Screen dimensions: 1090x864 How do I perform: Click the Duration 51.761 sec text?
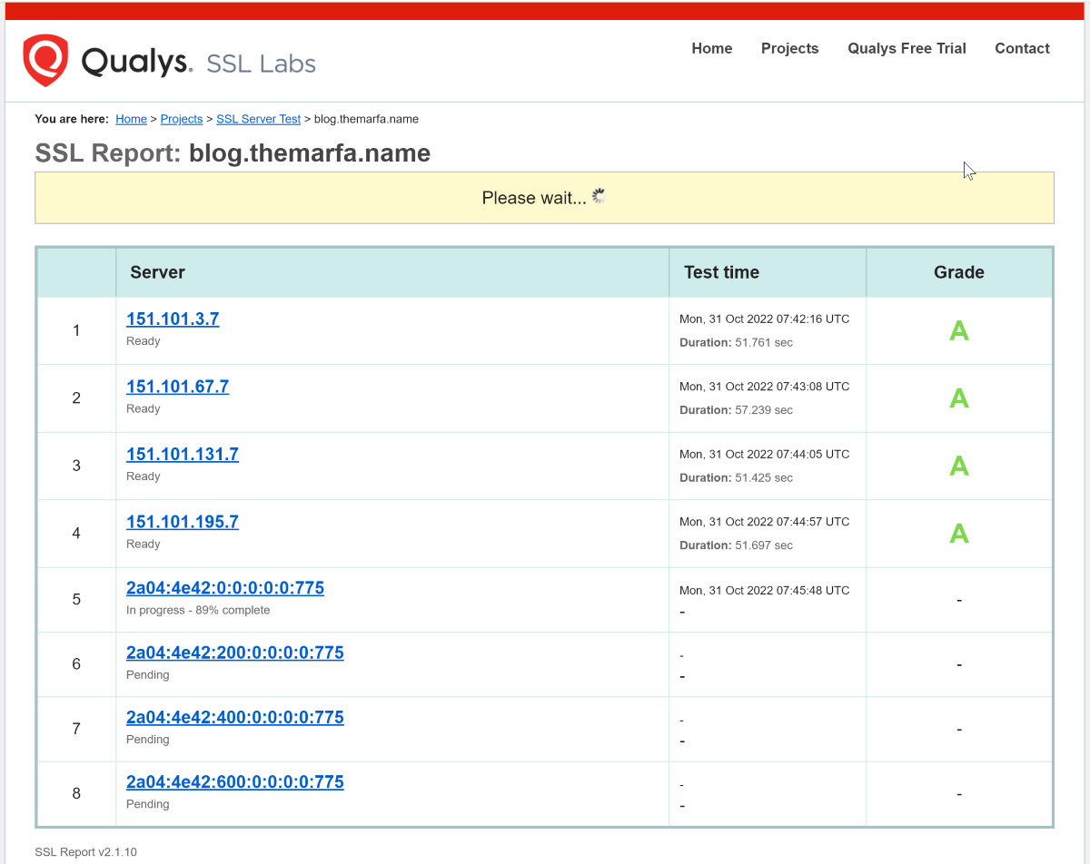coord(736,343)
